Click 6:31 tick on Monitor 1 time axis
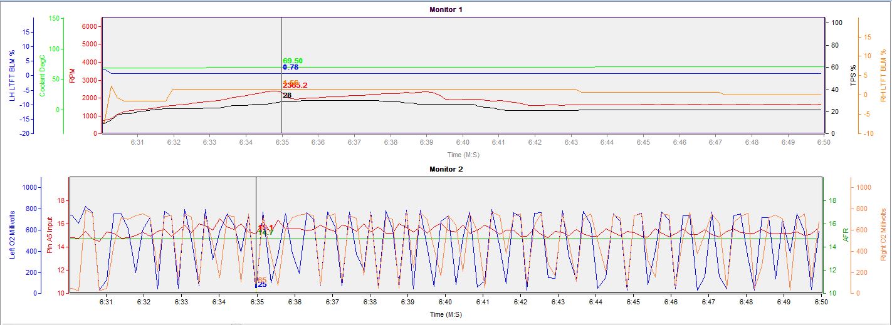 click(137, 143)
